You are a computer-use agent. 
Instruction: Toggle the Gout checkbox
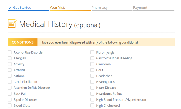coord(92,70)
